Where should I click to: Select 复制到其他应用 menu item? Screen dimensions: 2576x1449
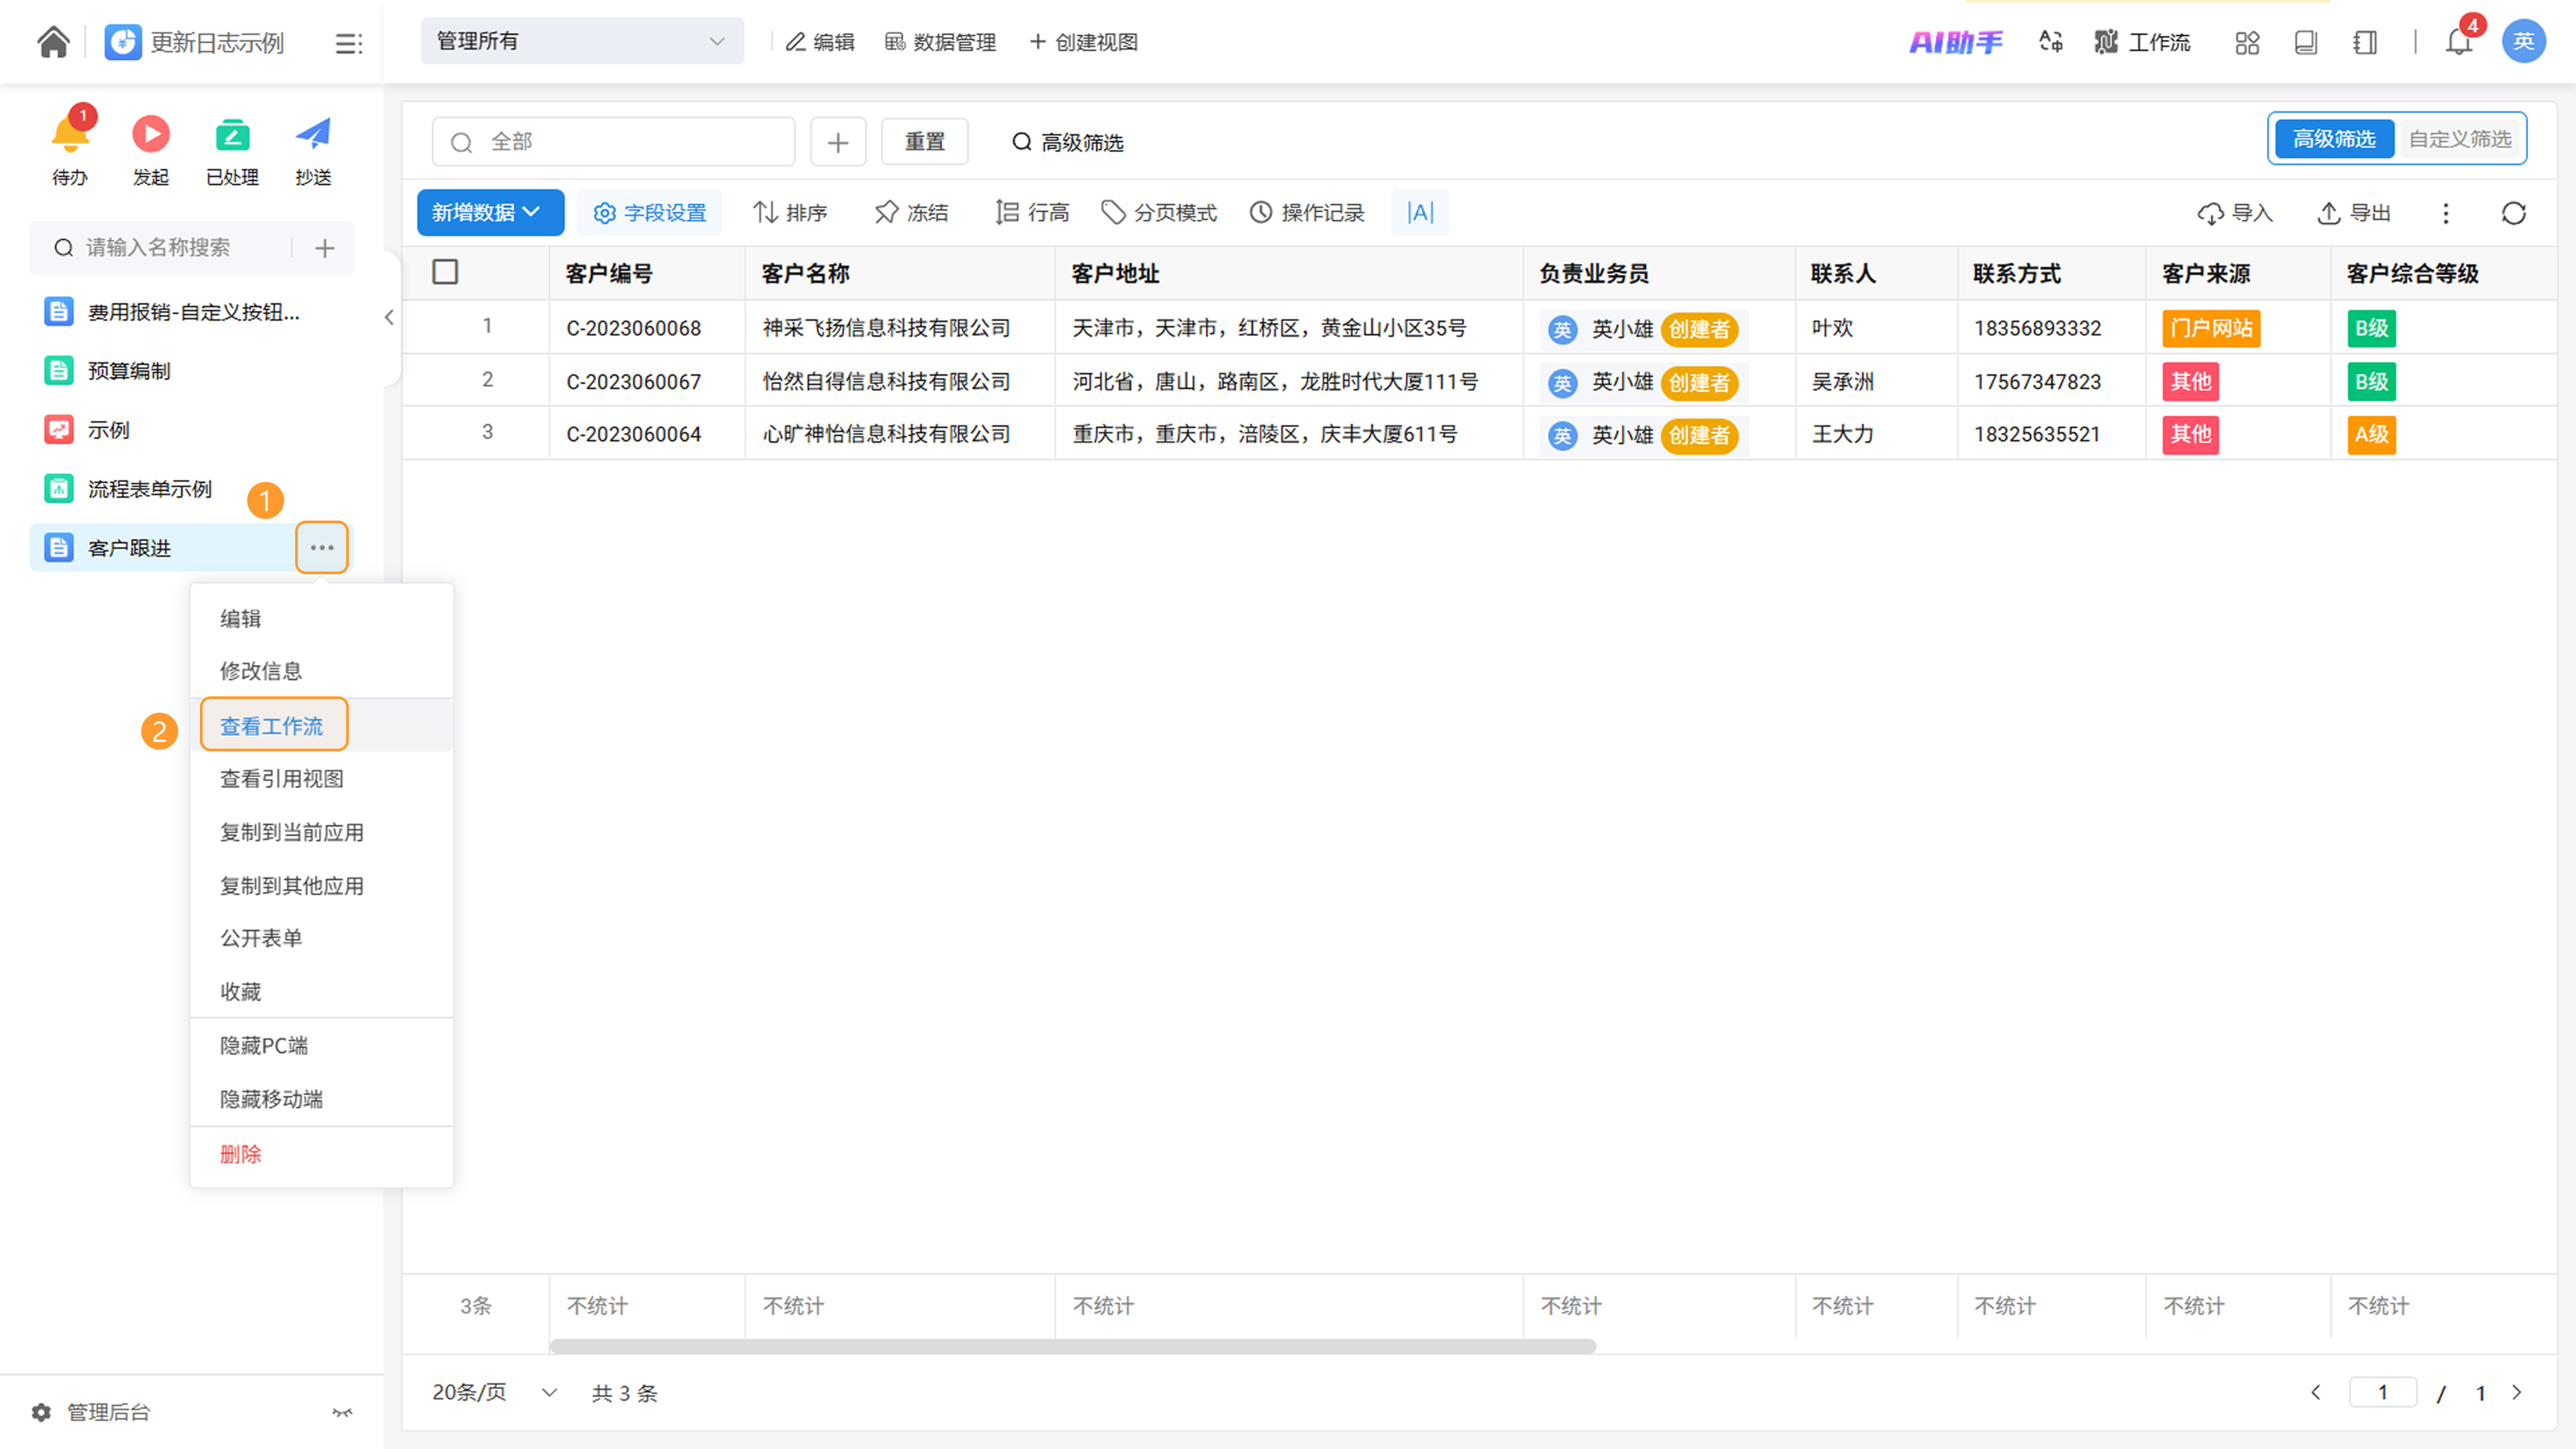point(322,886)
